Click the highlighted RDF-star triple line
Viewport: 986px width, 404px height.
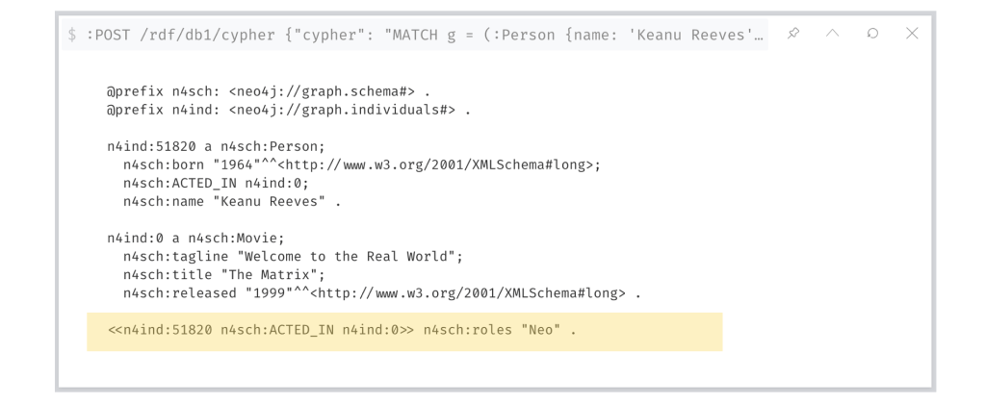342,331
